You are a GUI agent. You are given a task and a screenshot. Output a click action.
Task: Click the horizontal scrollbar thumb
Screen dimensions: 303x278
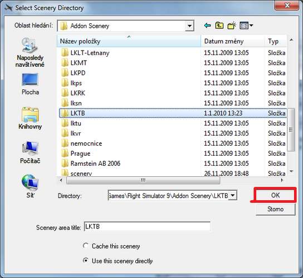click(143, 180)
